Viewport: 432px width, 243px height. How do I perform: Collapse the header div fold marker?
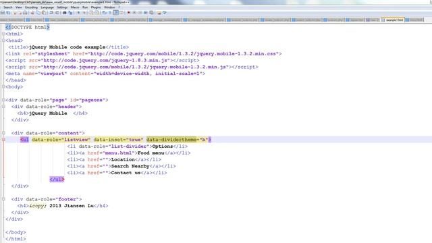point(3,107)
